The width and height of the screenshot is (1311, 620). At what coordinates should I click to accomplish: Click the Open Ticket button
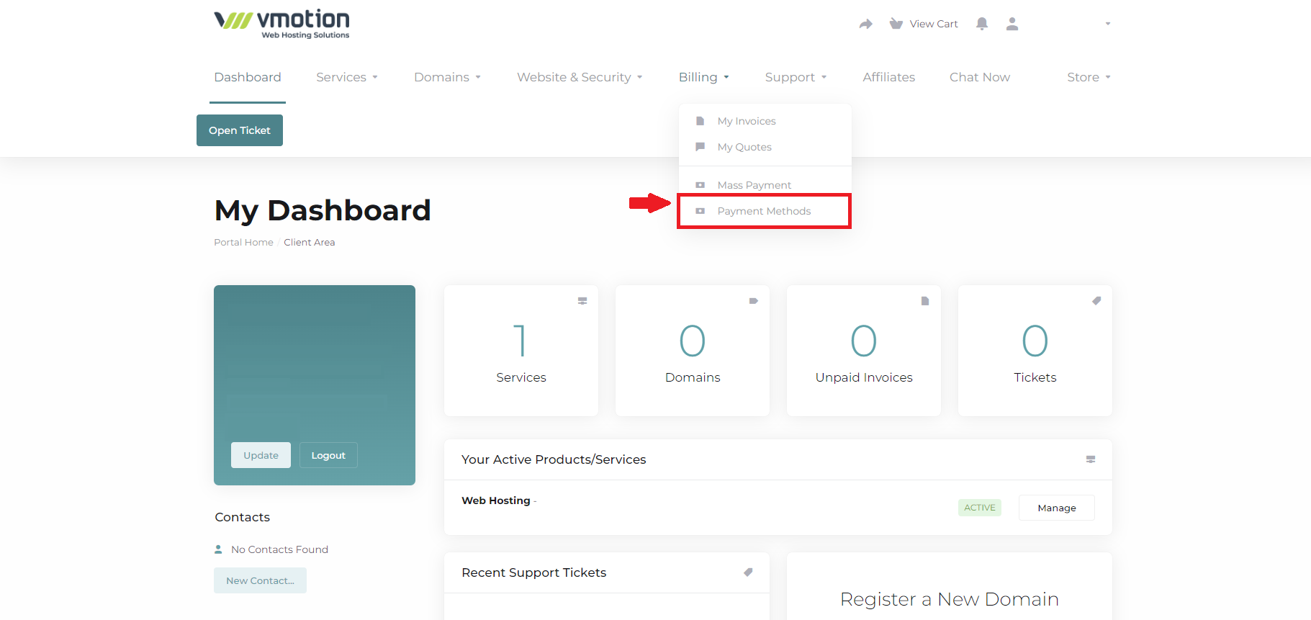click(x=240, y=130)
